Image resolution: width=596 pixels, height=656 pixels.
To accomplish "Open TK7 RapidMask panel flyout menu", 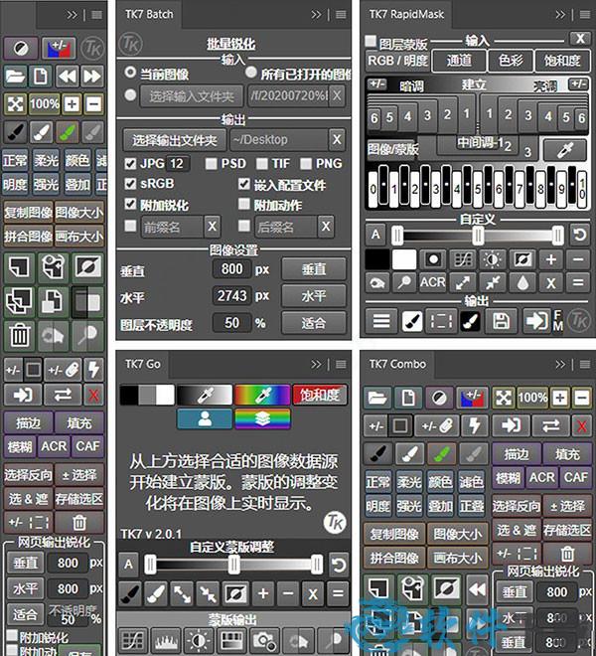I will coord(585,15).
